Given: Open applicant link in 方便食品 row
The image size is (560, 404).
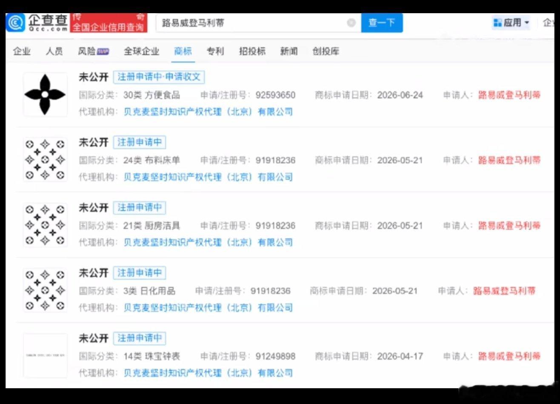Looking at the screenshot, I should (509, 95).
